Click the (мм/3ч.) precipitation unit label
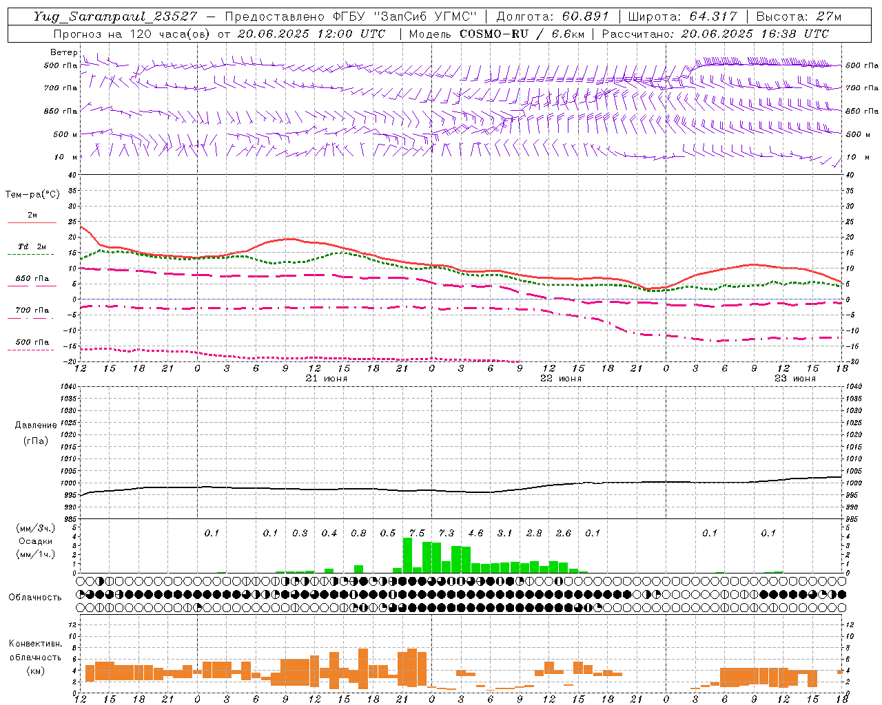Image resolution: width=882 pixels, height=705 pixels. [36, 528]
